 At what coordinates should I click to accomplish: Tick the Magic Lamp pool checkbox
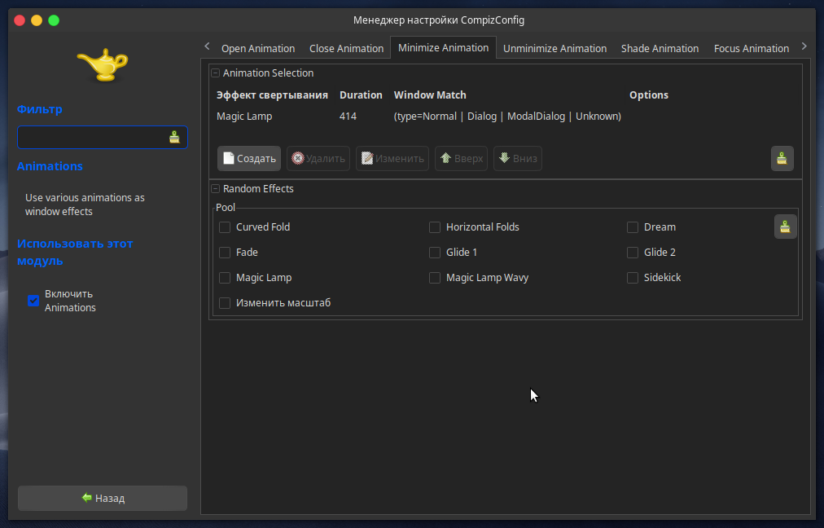225,278
